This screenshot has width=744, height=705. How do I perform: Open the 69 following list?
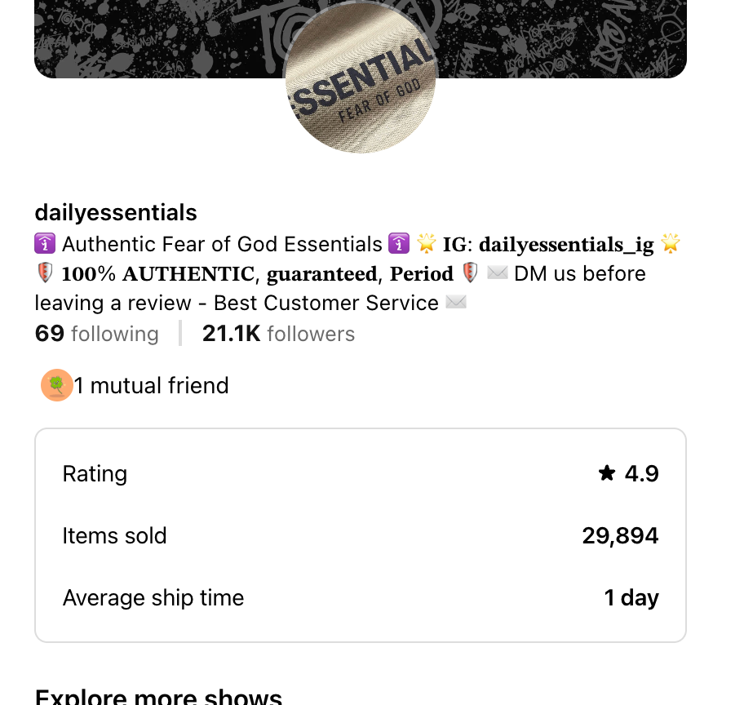point(97,334)
